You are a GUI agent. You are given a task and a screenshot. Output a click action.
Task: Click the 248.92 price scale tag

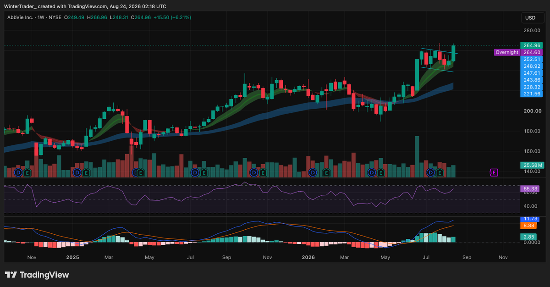click(532, 66)
